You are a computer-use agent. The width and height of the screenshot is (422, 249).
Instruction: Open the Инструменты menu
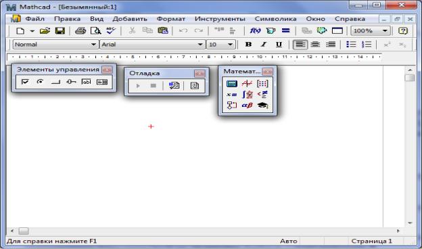pyautogui.click(x=220, y=19)
